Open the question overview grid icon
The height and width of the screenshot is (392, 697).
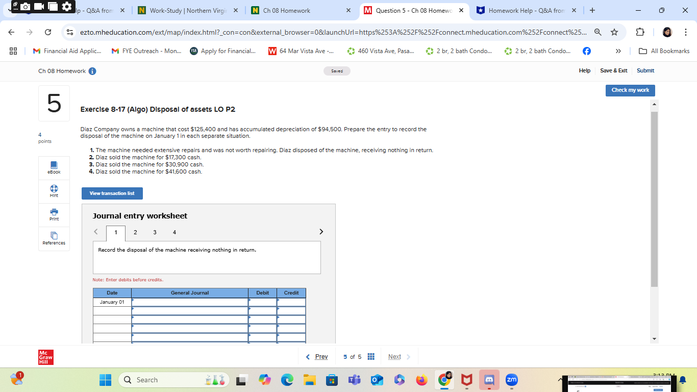point(371,356)
